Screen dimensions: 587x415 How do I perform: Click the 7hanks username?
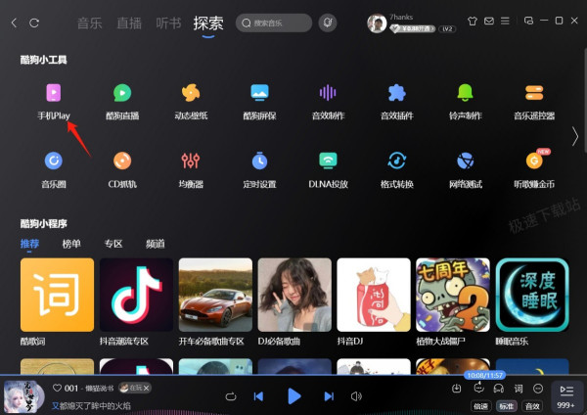pyautogui.click(x=401, y=17)
